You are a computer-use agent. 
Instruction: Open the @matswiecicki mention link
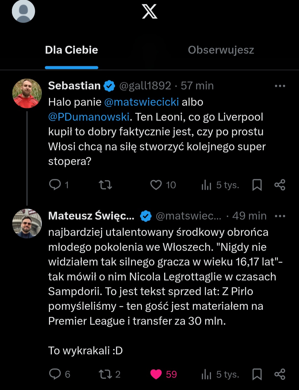[x=141, y=102]
